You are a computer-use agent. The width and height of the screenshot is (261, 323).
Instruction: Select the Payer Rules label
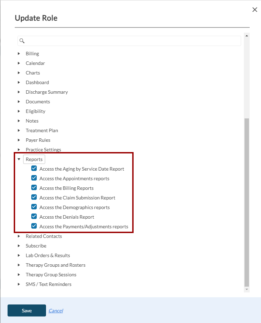[x=38, y=140]
